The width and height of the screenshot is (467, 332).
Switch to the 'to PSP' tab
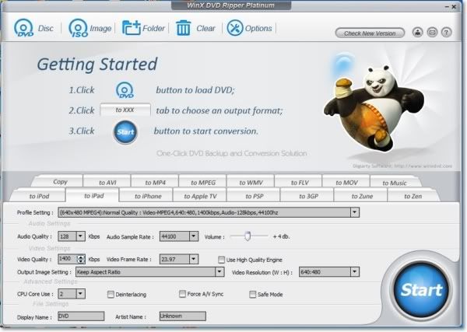click(x=255, y=196)
